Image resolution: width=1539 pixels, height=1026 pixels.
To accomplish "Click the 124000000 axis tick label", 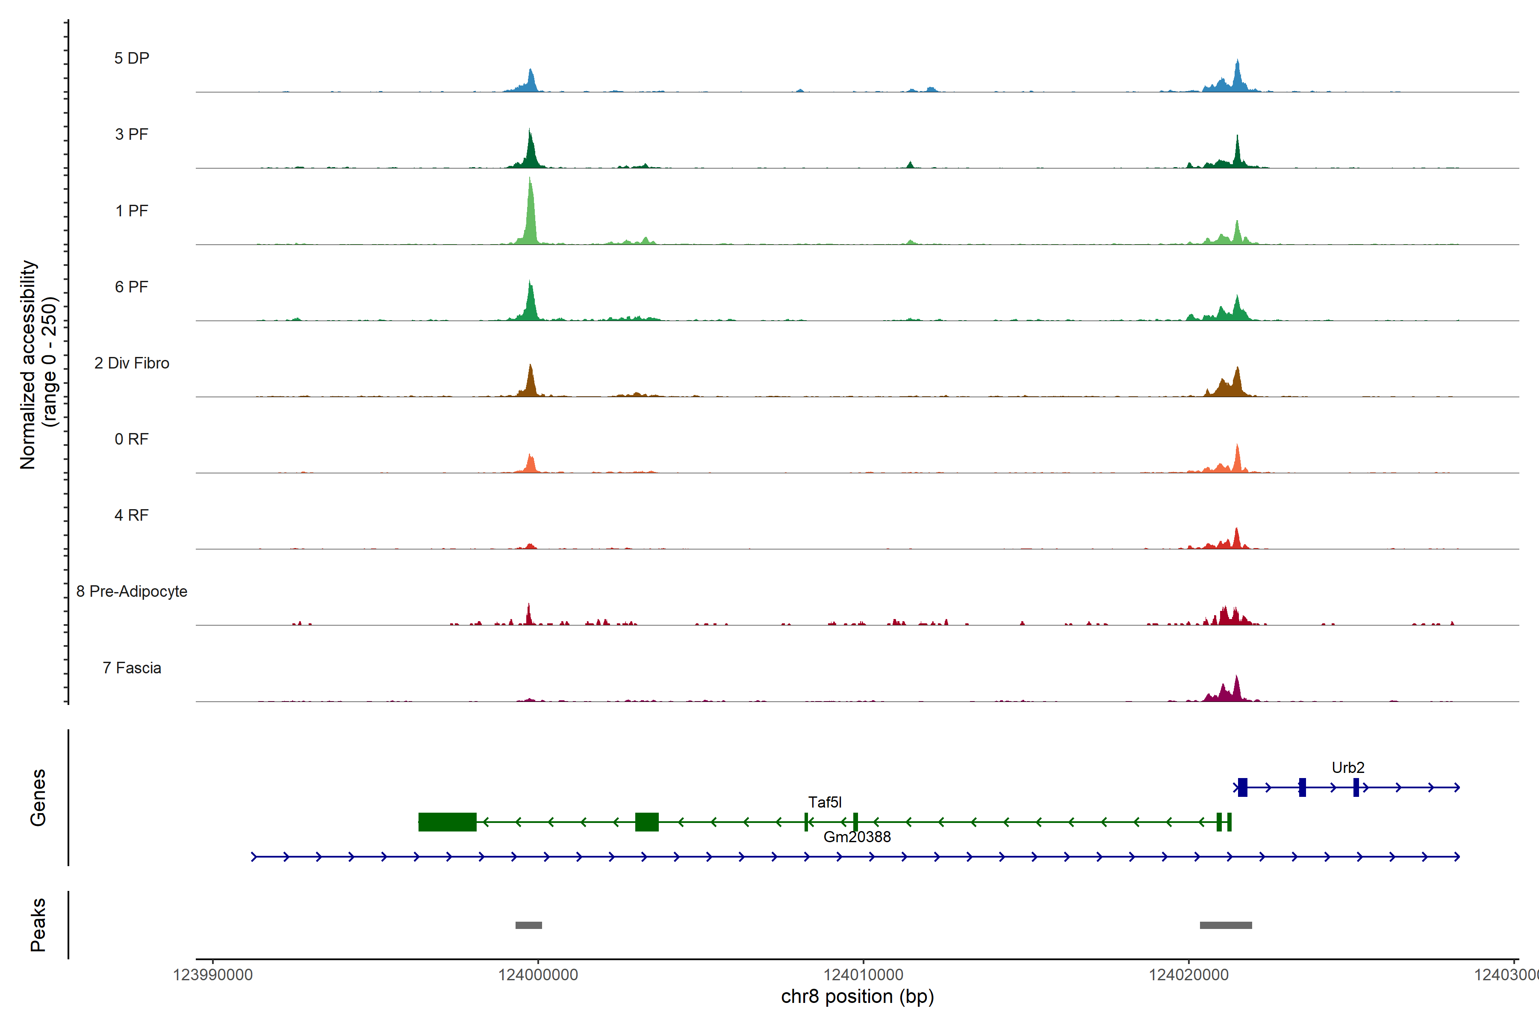I will 538,975.
